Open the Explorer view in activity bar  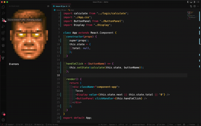[3, 7]
